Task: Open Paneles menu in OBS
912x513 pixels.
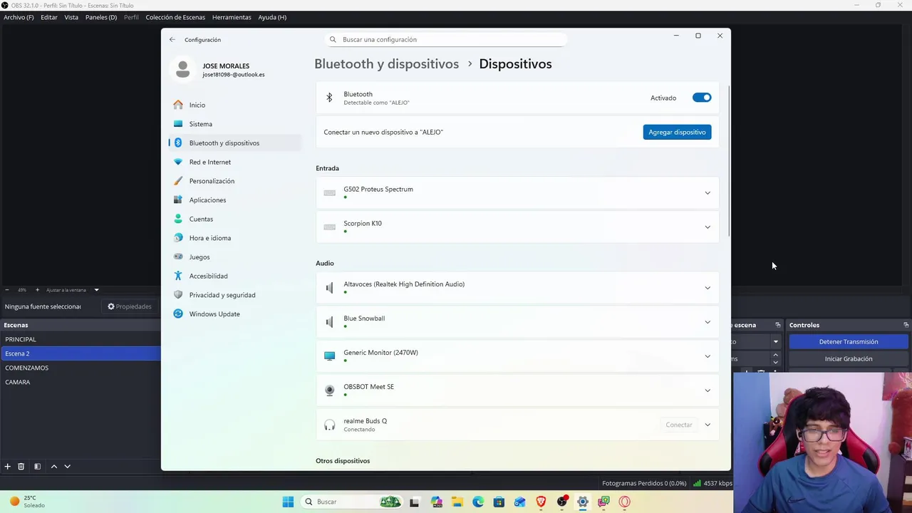Action: (101, 17)
